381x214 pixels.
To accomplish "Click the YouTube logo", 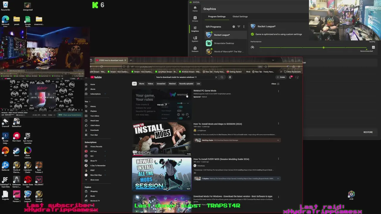I will pyautogui.click(x=96, y=77).
